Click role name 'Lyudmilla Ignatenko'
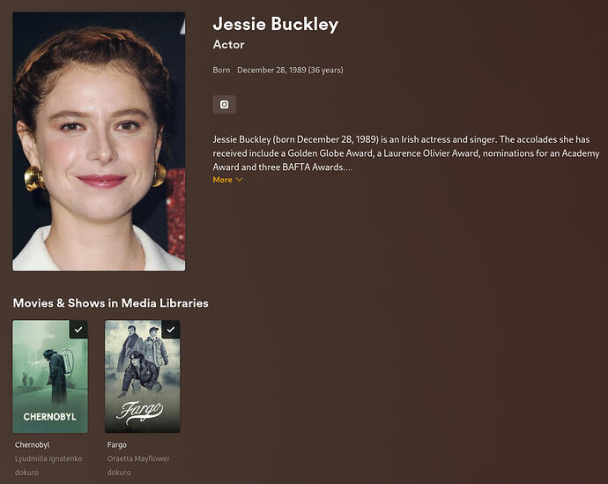This screenshot has height=484, width=608. coord(48,458)
